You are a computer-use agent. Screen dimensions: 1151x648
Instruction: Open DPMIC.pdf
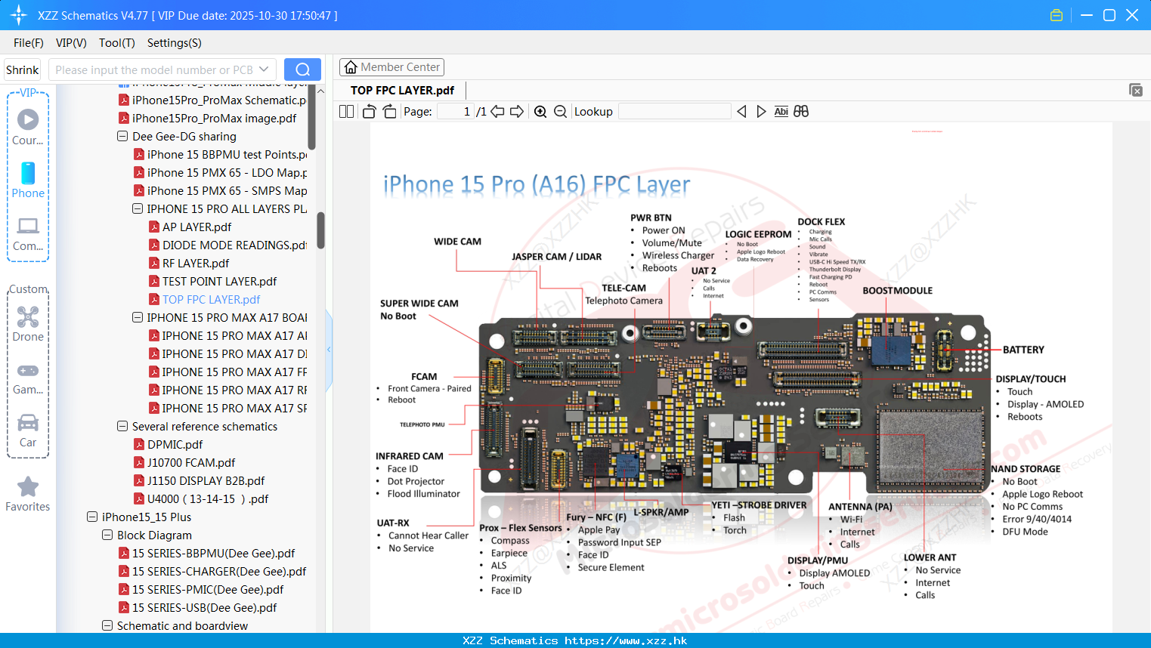(x=175, y=444)
